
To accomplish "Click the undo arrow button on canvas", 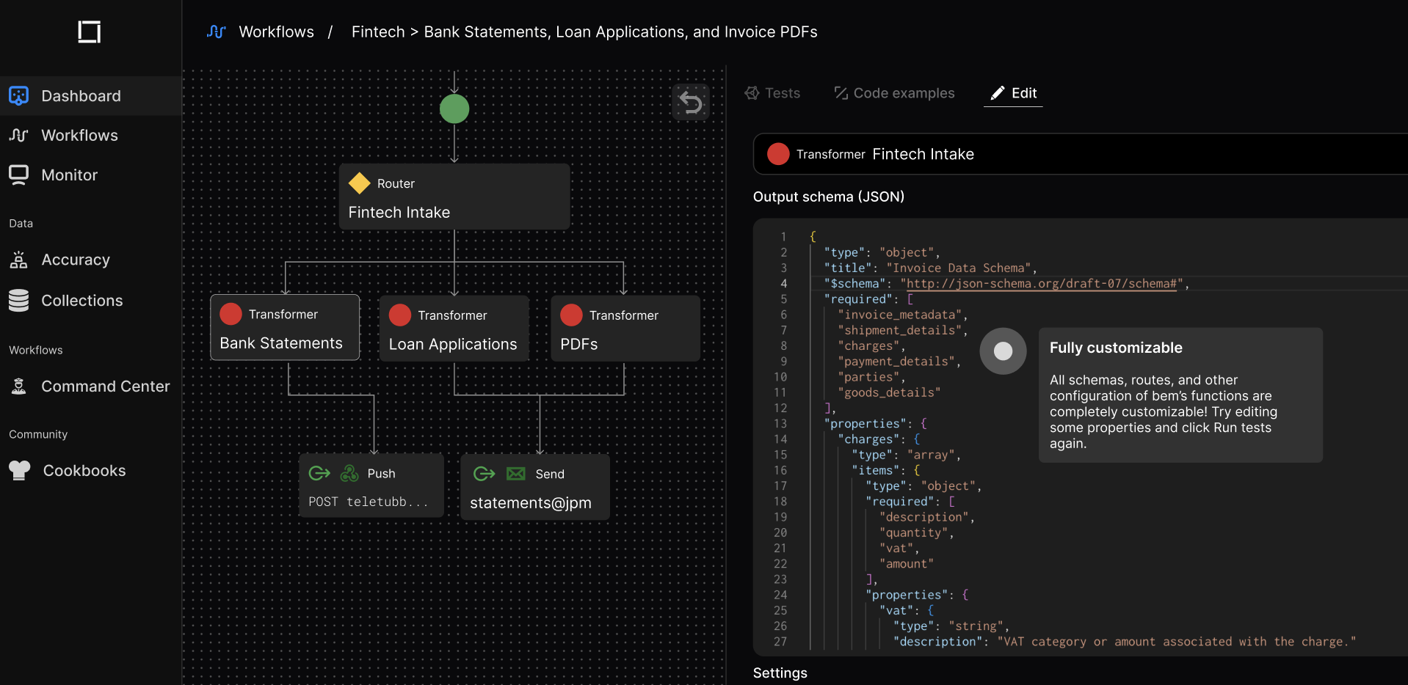I will pos(691,102).
